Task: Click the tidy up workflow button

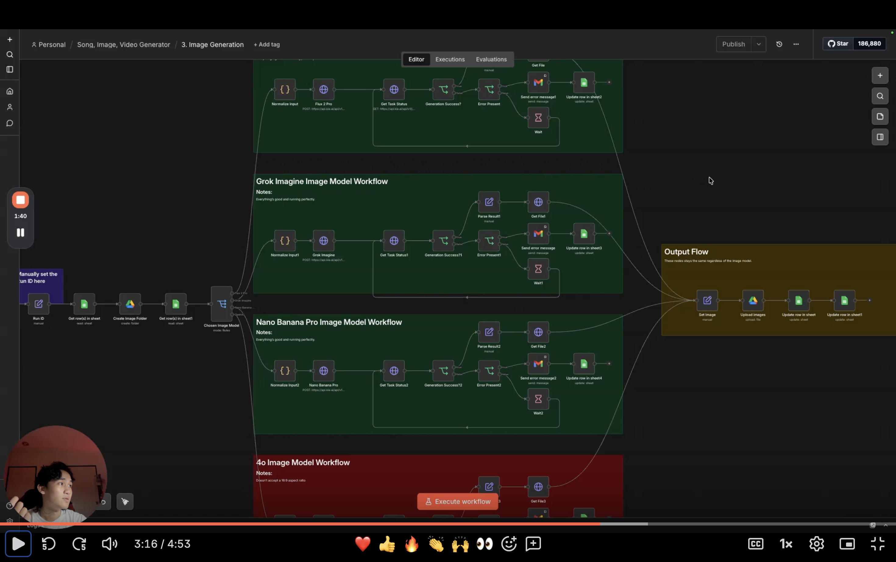Action: point(125,502)
